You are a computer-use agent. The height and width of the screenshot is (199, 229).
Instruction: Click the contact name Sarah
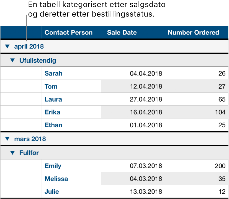click(53, 73)
